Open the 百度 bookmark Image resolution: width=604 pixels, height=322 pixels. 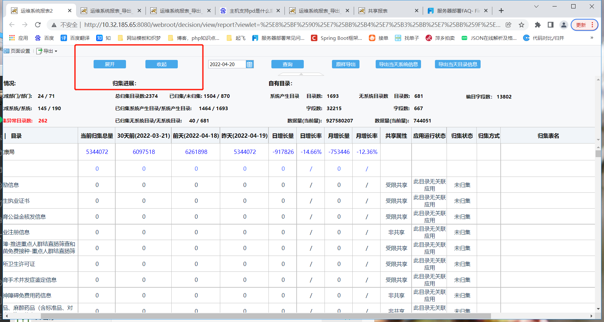tap(45, 38)
